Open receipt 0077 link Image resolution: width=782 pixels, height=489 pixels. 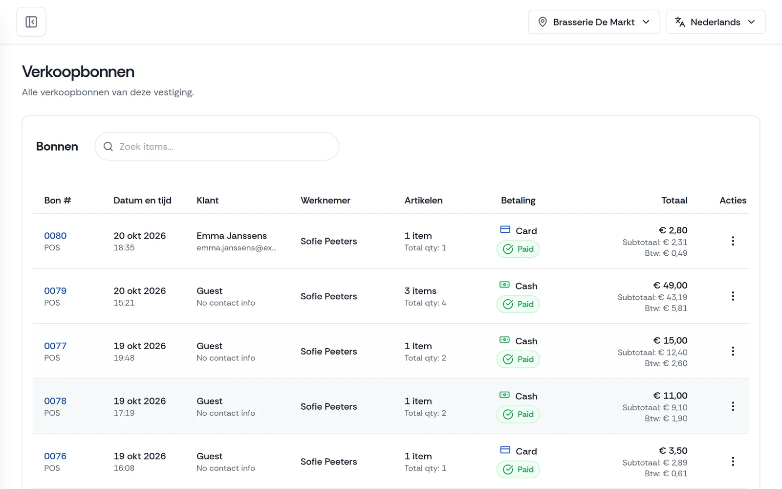tap(55, 346)
